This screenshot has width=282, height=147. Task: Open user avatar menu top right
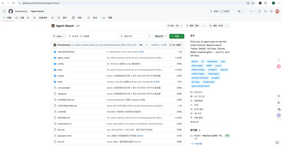277,11
